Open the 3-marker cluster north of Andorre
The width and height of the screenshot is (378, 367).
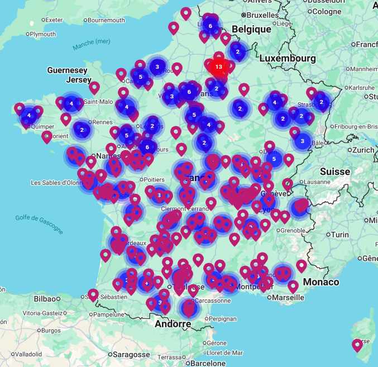pyautogui.click(x=160, y=302)
